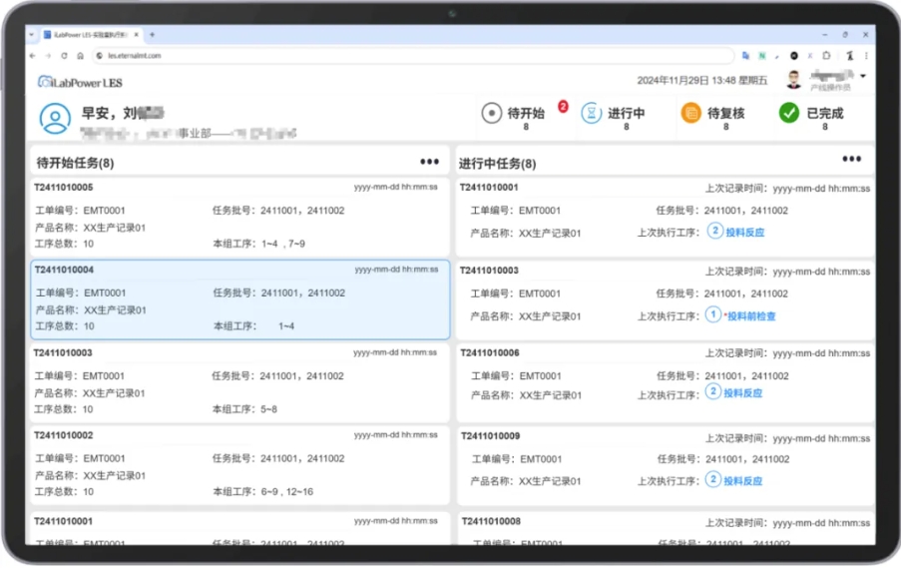The image size is (901, 568).
Task: Reload the page with the browser refresh icon
Action: 64,56
